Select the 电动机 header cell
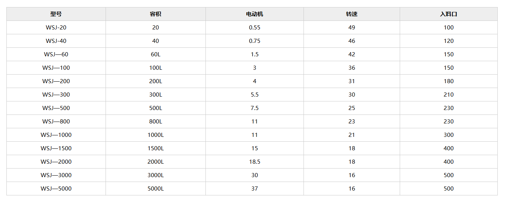 pos(254,14)
